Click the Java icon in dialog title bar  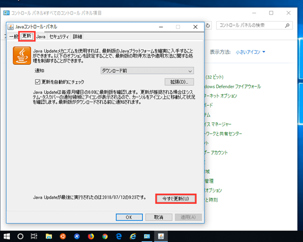(11, 27)
